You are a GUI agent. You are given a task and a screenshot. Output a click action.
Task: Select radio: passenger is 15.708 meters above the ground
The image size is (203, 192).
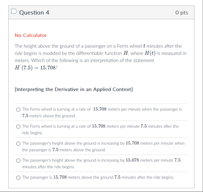point(18,177)
